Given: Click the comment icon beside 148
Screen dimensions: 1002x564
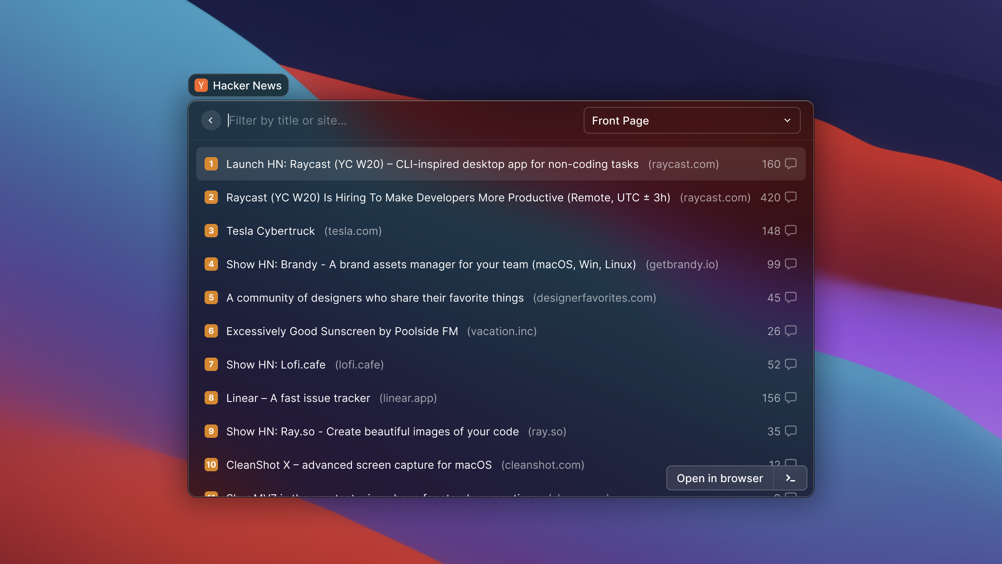Looking at the screenshot, I should point(791,231).
